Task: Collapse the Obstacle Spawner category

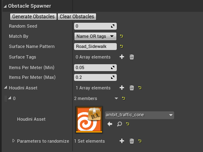Action: click(x=5, y=6)
